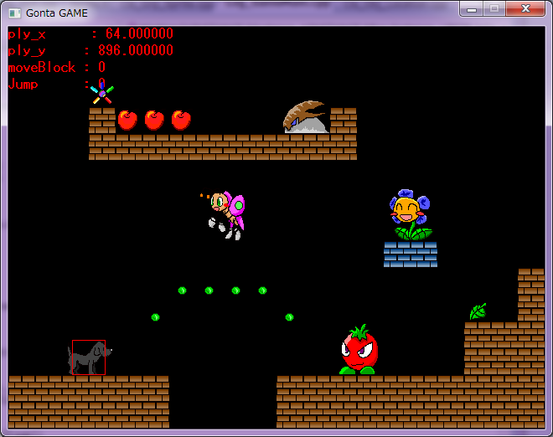Screen dimensions: 553x437
Task: Click the middle red apple
Action: pyautogui.click(x=154, y=120)
